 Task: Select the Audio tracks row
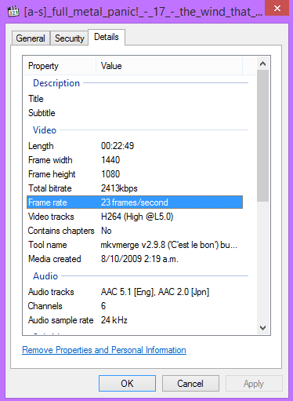[x=135, y=292]
